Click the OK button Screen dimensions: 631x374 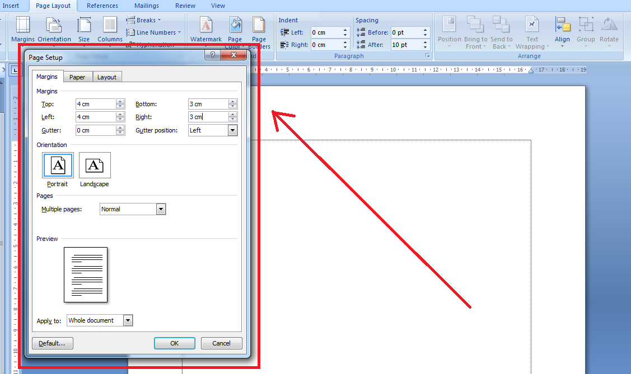point(174,343)
